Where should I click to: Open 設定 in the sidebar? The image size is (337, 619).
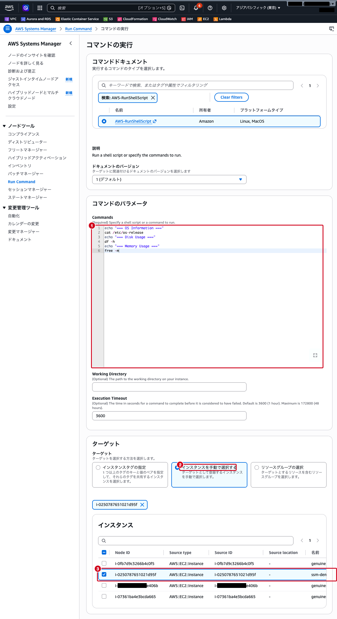tap(12, 106)
